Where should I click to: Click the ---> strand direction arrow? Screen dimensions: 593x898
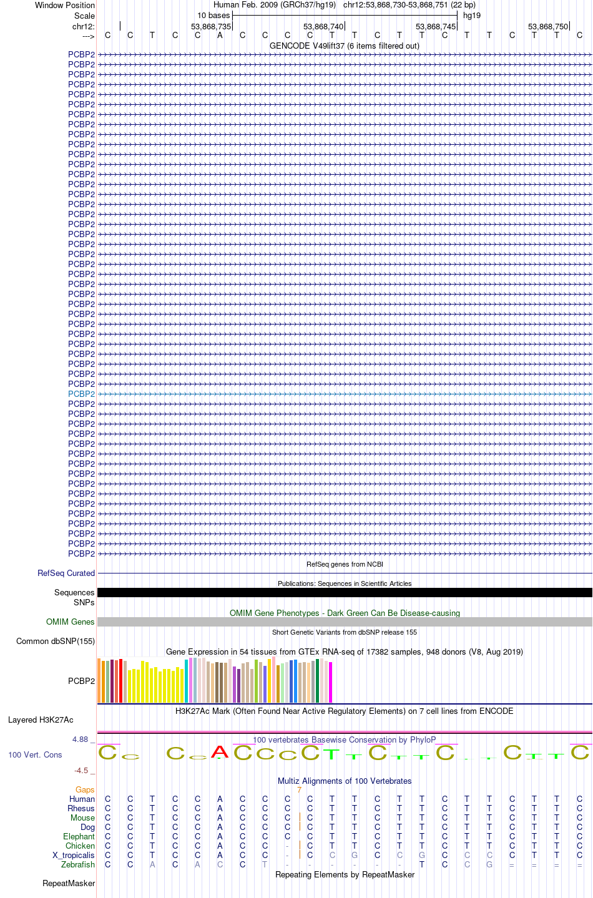88,36
